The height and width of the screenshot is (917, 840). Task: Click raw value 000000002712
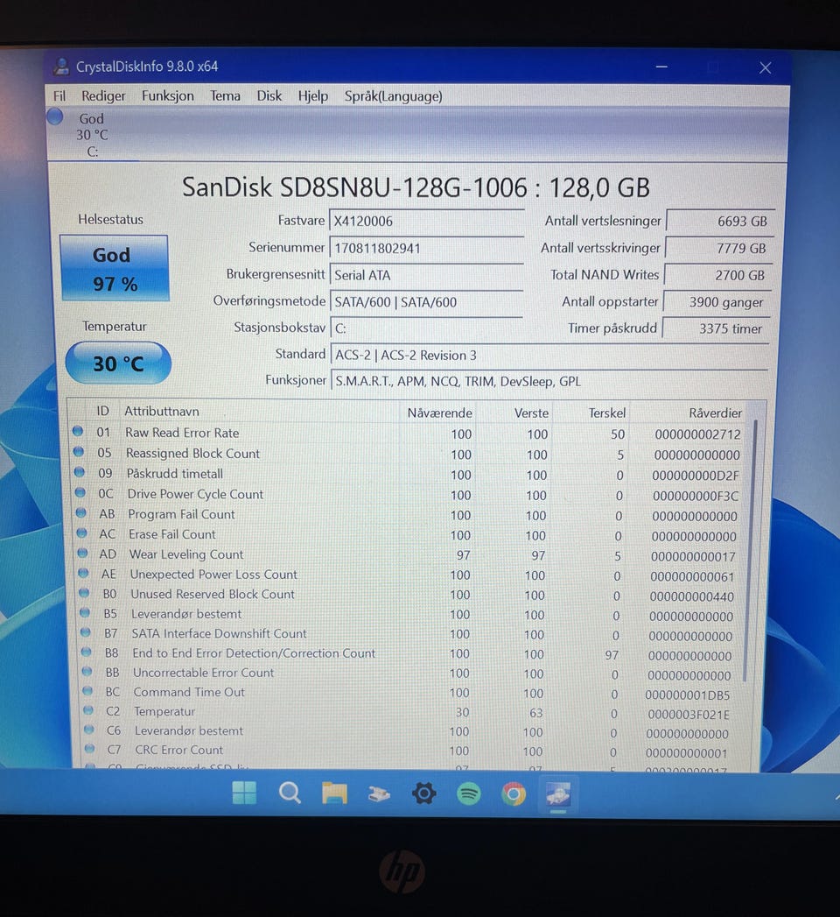698,434
